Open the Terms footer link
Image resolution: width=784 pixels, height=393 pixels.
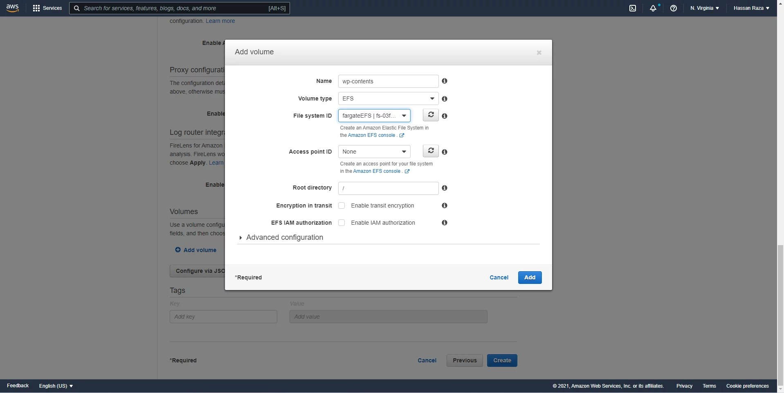709,386
